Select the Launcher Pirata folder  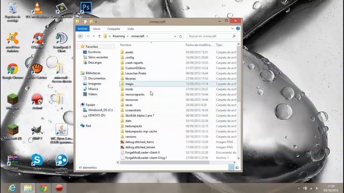tap(135, 73)
